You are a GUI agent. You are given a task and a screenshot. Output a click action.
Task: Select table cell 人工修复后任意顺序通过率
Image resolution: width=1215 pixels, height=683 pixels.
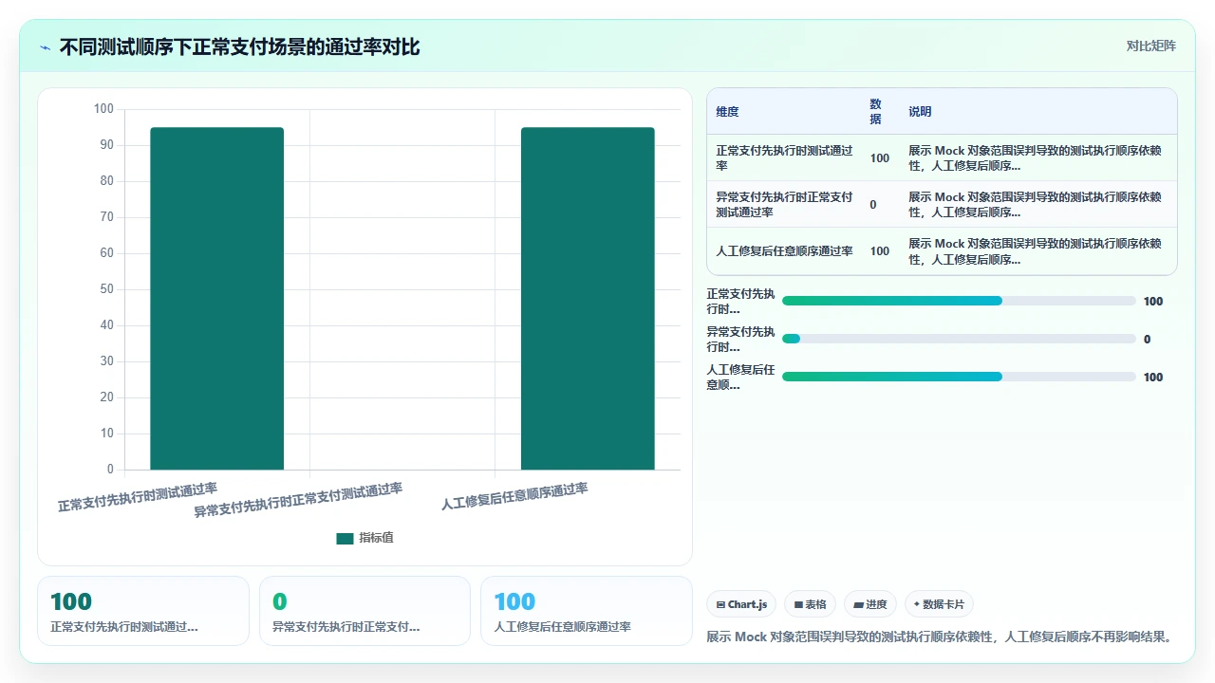pyautogui.click(x=784, y=251)
